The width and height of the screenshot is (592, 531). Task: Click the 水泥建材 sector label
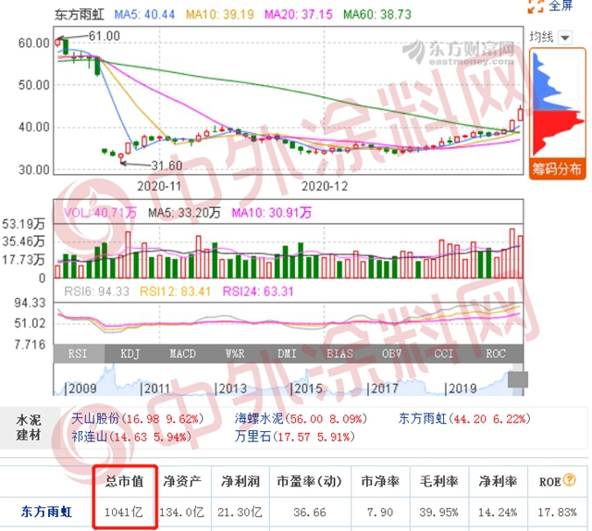click(29, 427)
